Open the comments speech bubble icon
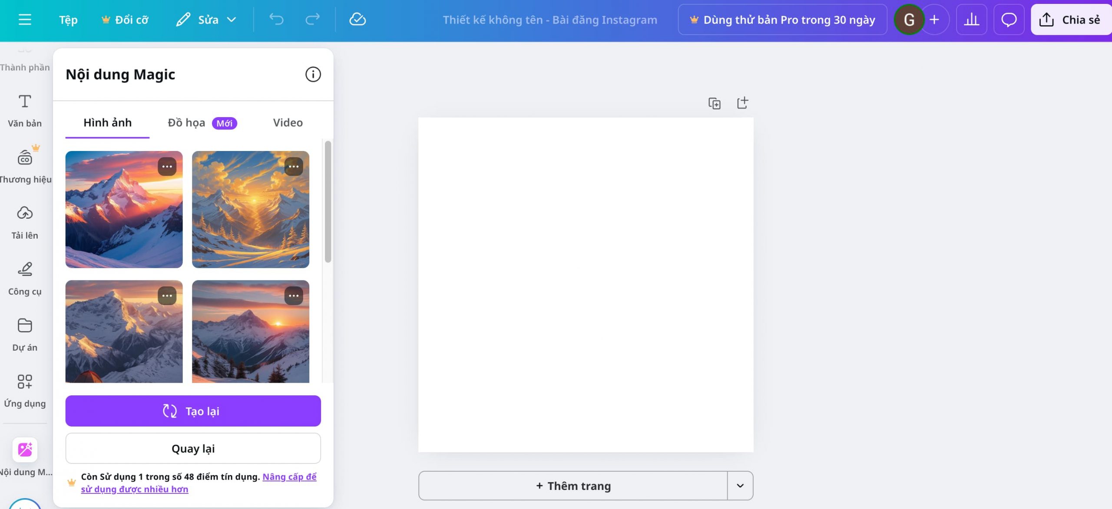The image size is (1112, 509). coord(1009,20)
